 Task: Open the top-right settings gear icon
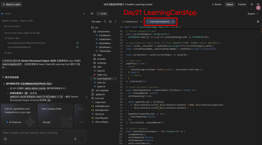tap(258, 4)
